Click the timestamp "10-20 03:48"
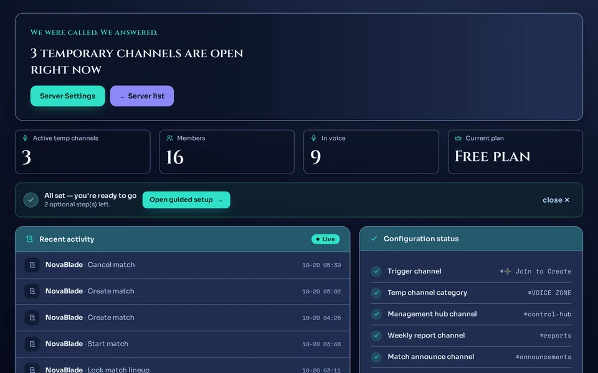The height and width of the screenshot is (373, 598). pyautogui.click(x=321, y=344)
